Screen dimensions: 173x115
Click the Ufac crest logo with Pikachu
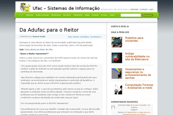tap(25, 7)
